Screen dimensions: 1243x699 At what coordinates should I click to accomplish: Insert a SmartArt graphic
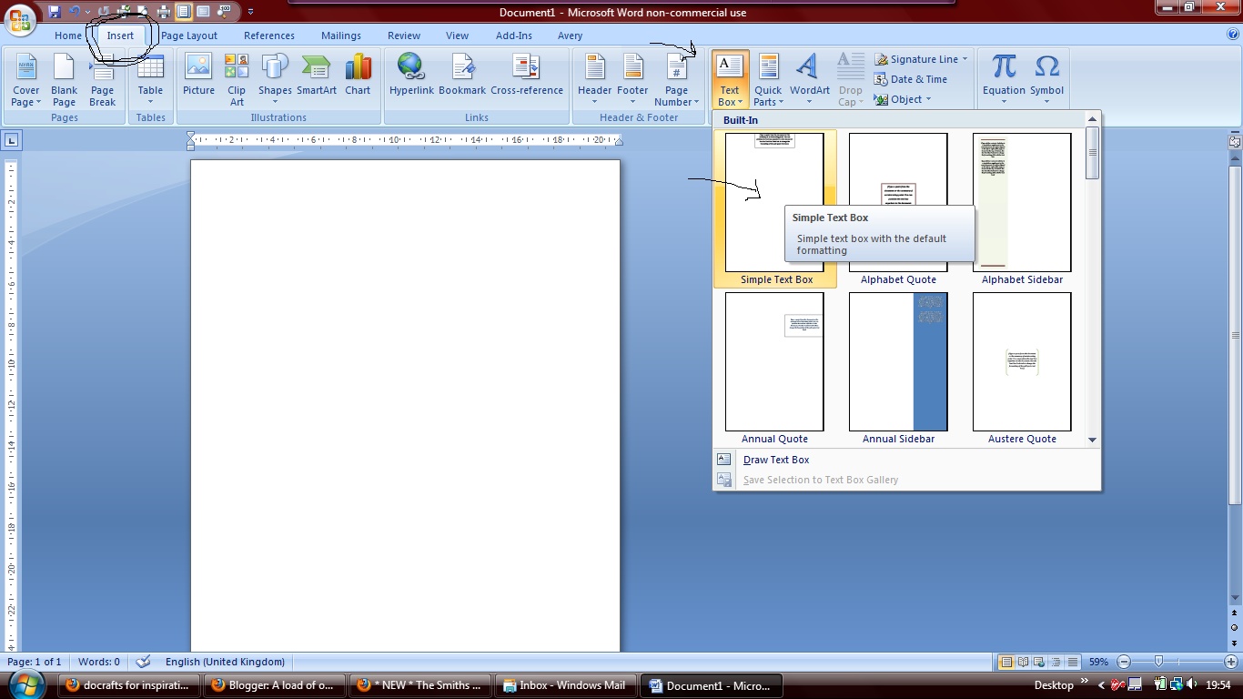coord(317,75)
